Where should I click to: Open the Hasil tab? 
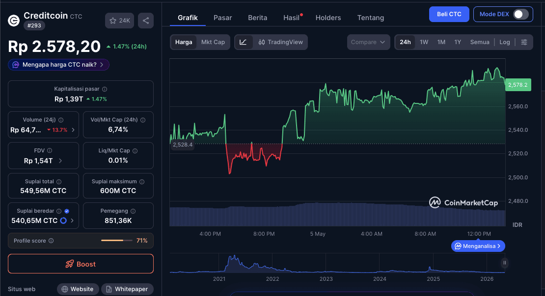[292, 18]
